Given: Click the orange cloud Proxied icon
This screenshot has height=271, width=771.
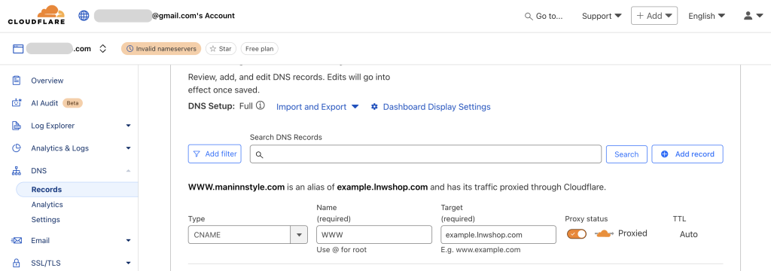Looking at the screenshot, I should click(x=603, y=233).
